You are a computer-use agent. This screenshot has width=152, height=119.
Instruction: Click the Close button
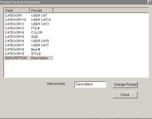[125, 95]
